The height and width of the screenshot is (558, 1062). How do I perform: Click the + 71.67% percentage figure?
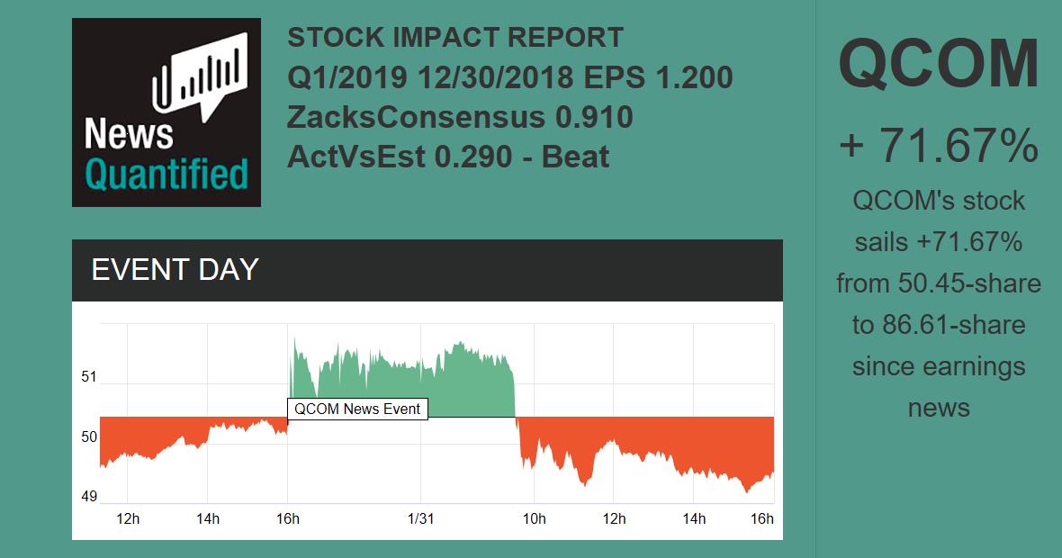point(939,146)
